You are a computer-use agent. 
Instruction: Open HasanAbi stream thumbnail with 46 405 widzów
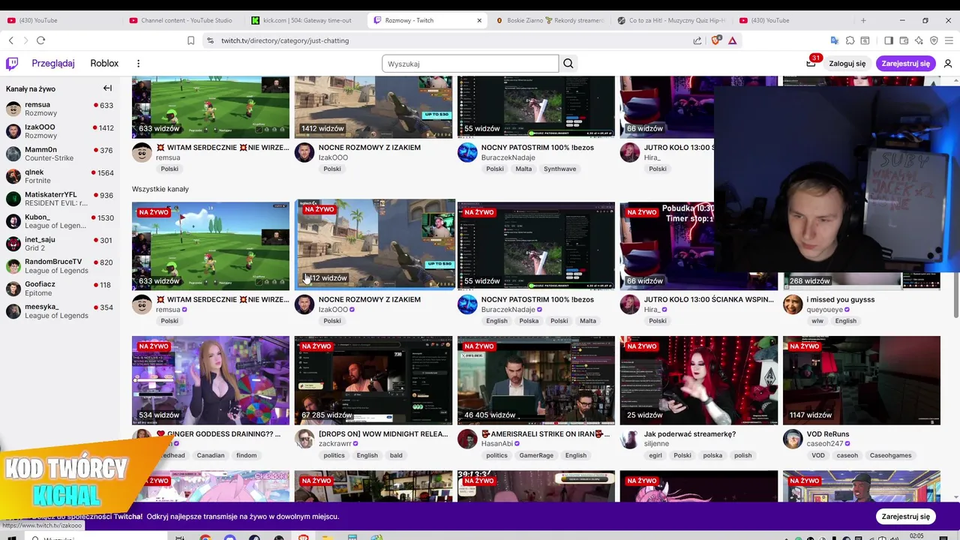click(x=536, y=380)
